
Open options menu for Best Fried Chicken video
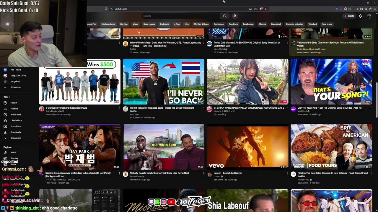pyautogui.click(x=371, y=173)
